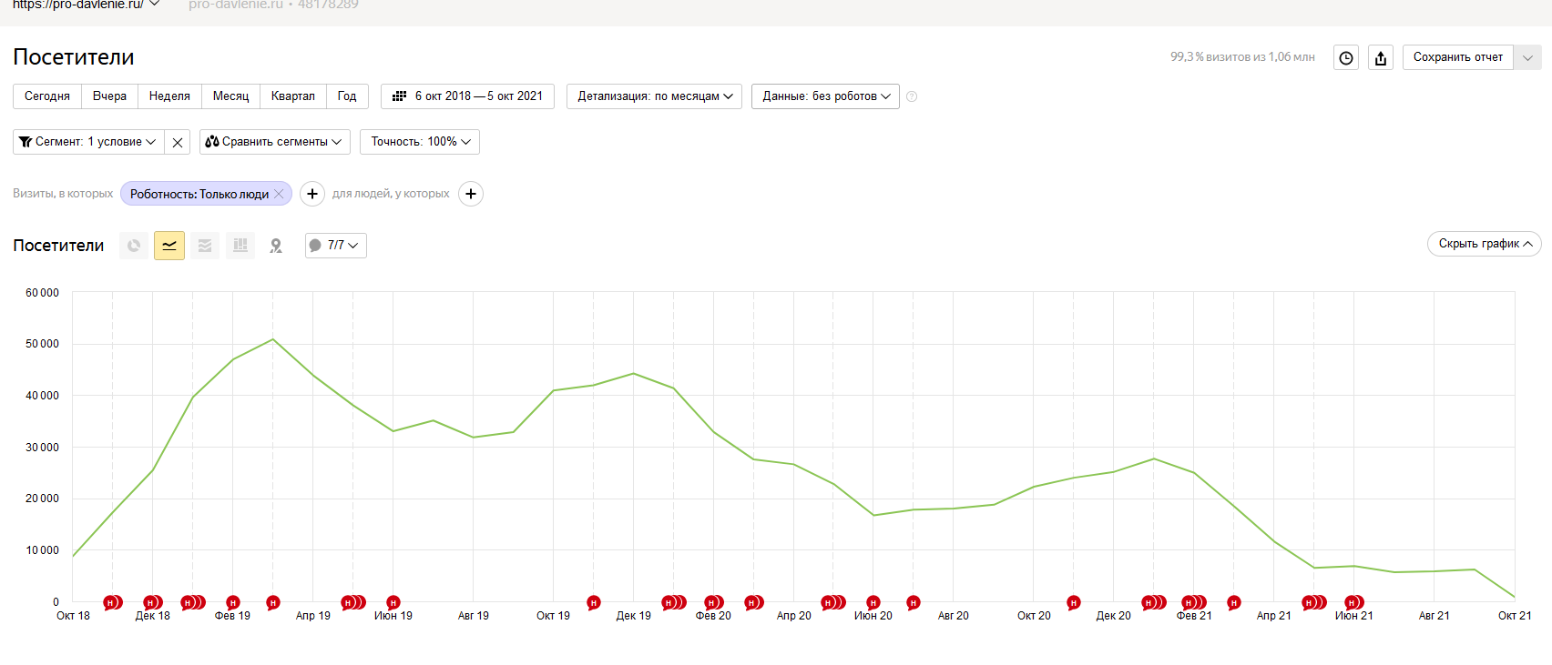Open the 'Детализация: по месяцам' dropdown

click(654, 96)
